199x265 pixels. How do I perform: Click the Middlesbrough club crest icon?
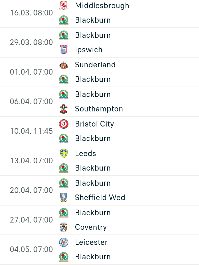64,6
